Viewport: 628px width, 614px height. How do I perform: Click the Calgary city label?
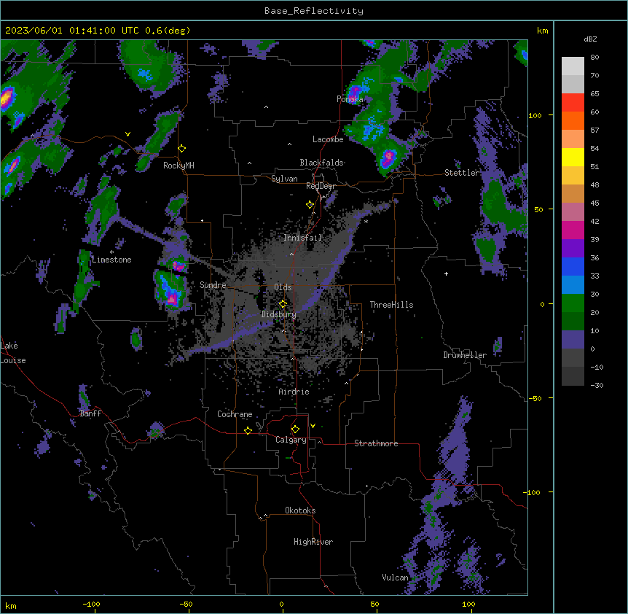click(291, 440)
